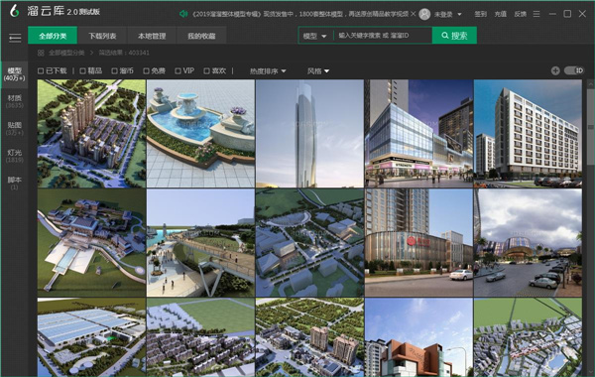Expand the 热度排序 sort dropdown
The image size is (595, 377).
tap(268, 71)
